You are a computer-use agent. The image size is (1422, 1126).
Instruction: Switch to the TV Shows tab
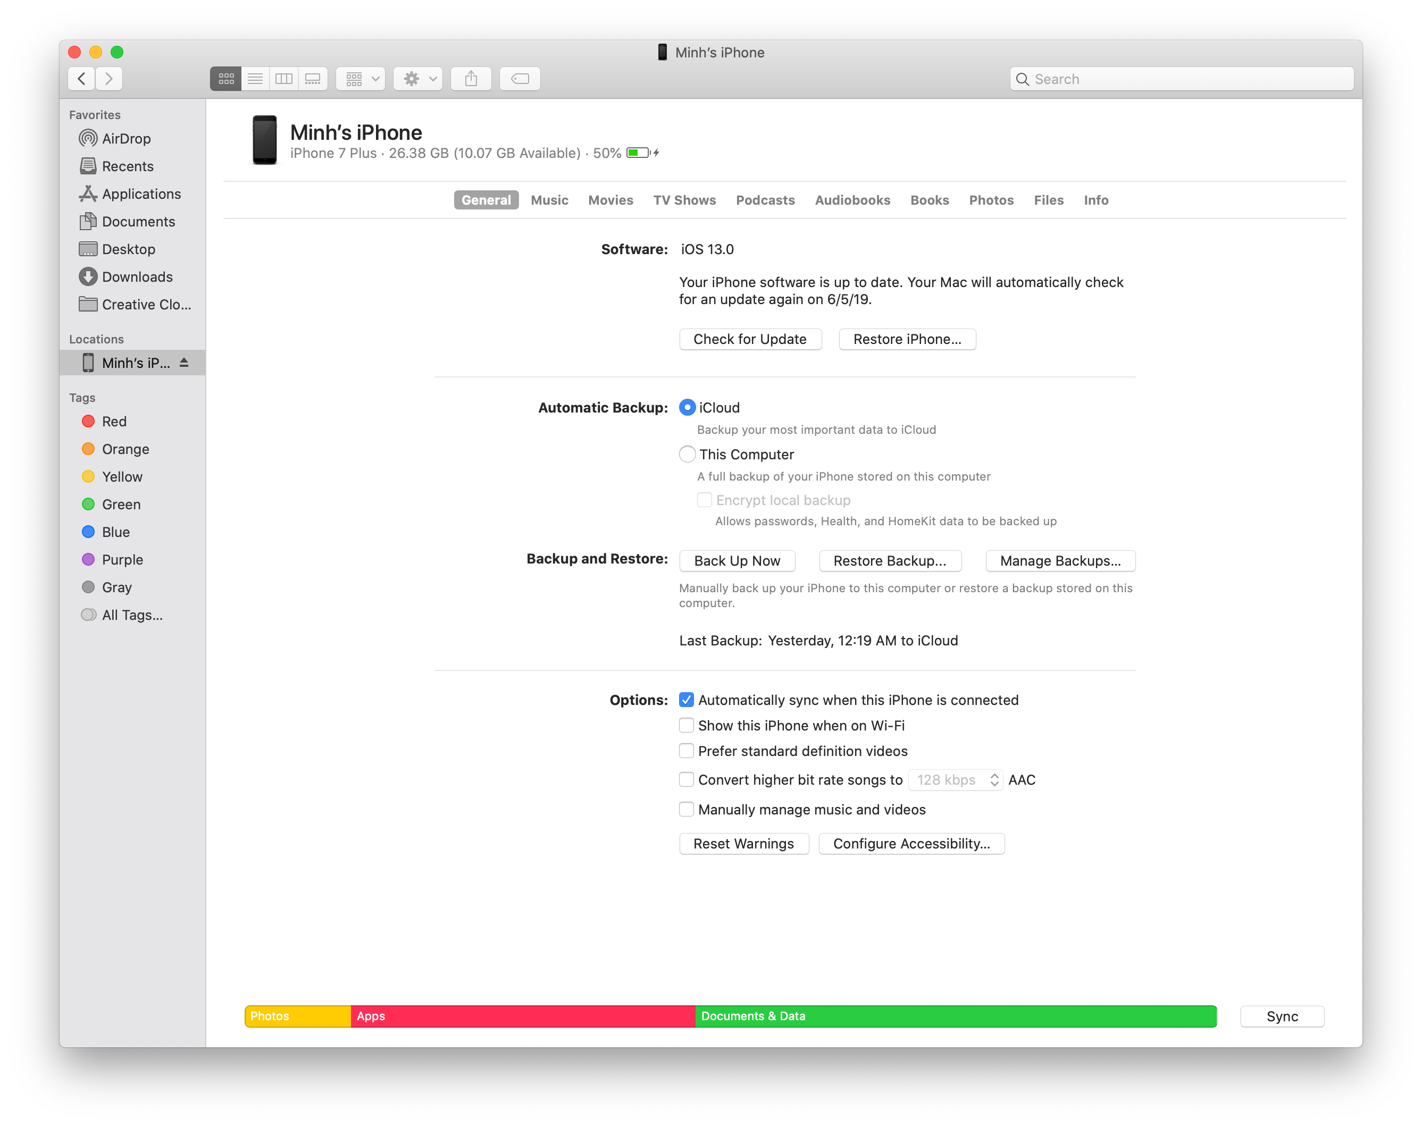(684, 200)
